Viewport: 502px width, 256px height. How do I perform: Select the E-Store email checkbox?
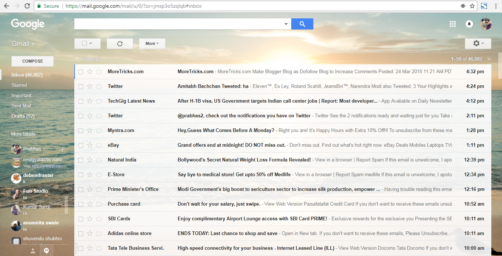click(x=81, y=175)
